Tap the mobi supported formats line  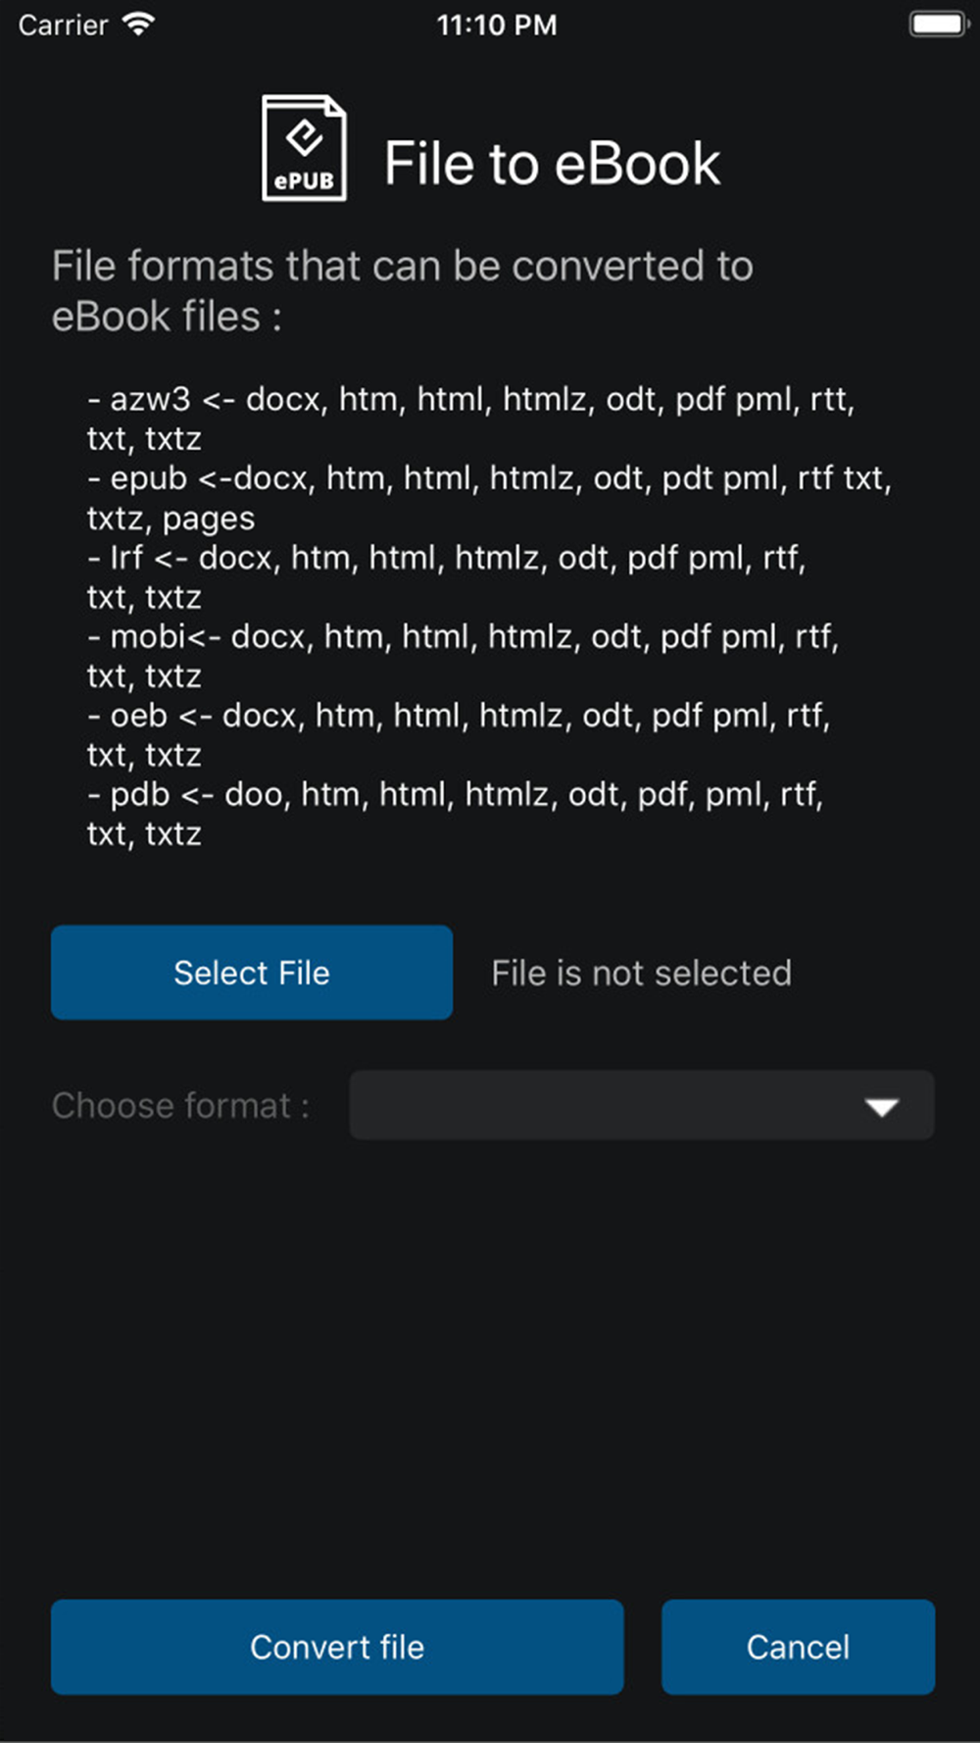[463, 656]
